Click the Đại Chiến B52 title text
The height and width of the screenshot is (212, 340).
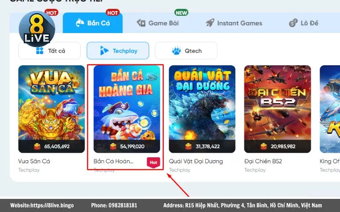tap(263, 161)
